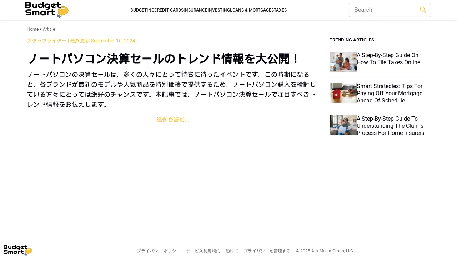Image resolution: width=457 pixels, height=257 pixels.
Task: Open the file taxes online thumbnail
Action: click(343, 62)
